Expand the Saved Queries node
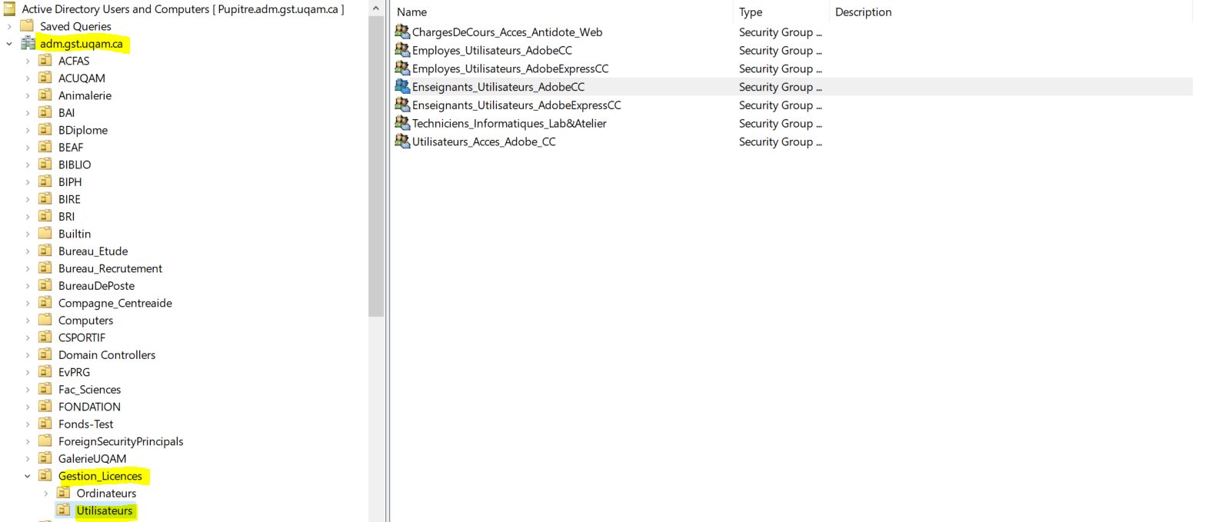The height and width of the screenshot is (522, 1209). tap(9, 26)
